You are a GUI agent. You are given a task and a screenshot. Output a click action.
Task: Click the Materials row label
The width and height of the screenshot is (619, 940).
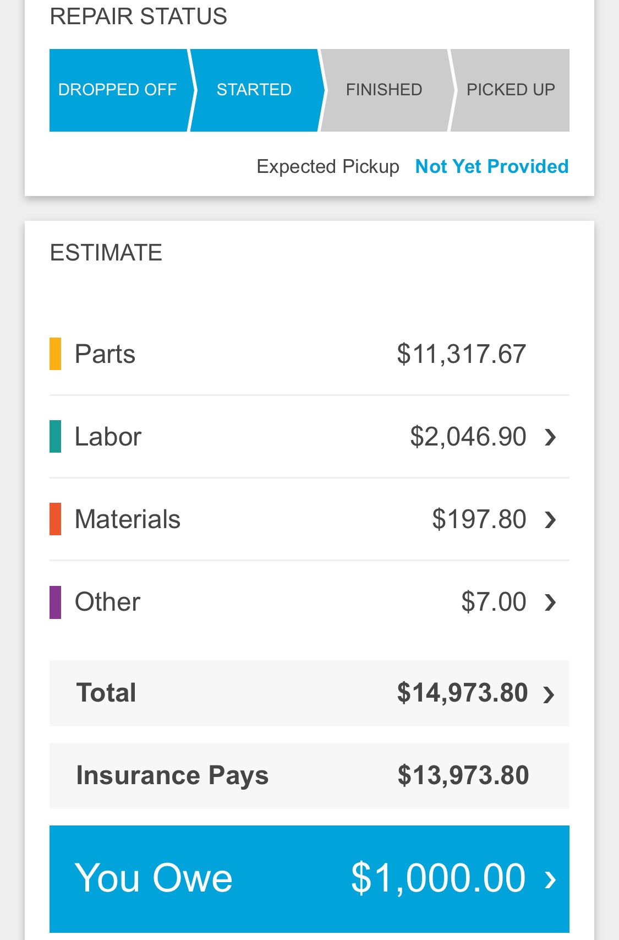click(128, 519)
